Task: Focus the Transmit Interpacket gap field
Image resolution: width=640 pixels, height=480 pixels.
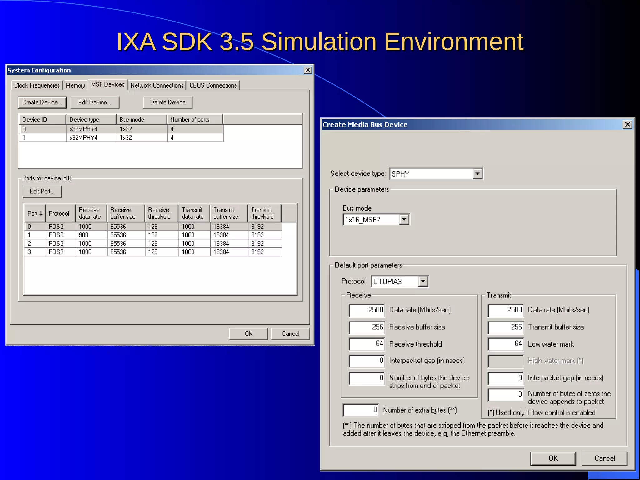Action: [506, 378]
